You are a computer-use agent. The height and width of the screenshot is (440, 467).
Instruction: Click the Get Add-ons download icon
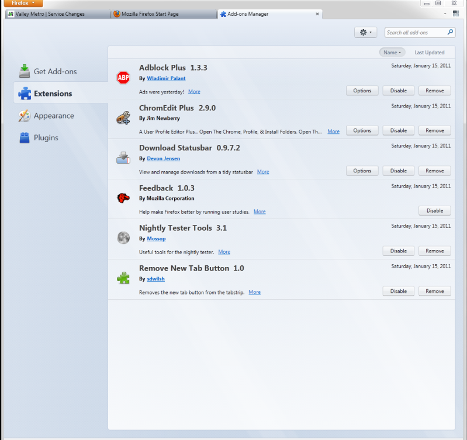click(25, 71)
